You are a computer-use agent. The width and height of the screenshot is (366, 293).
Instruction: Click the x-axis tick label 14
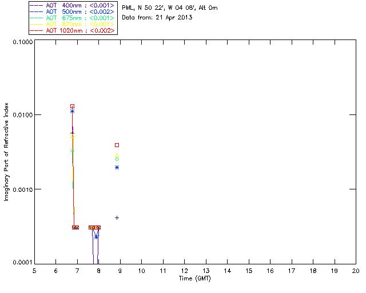pos(228,271)
